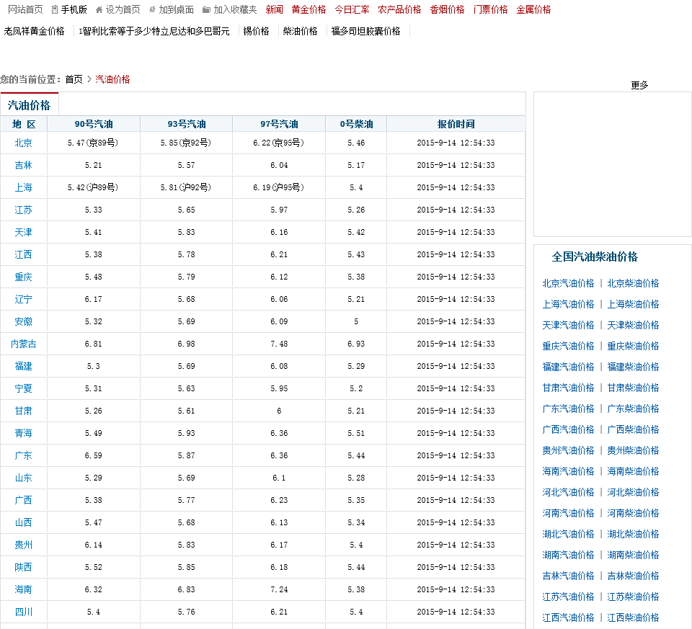692x629 pixels.
Task: Open the 上海 region link in the table
Action: coord(23,187)
